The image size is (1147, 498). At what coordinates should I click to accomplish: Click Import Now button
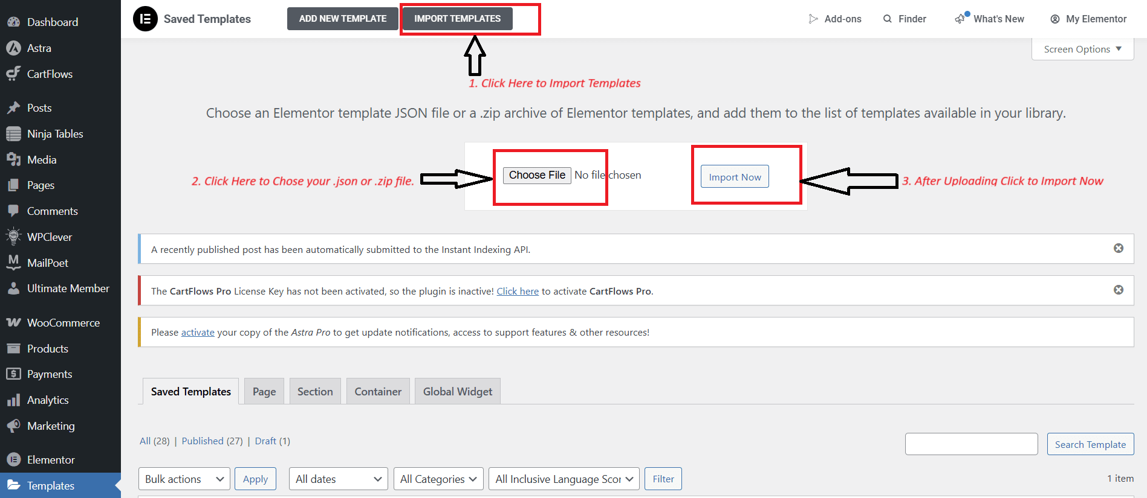pos(735,176)
